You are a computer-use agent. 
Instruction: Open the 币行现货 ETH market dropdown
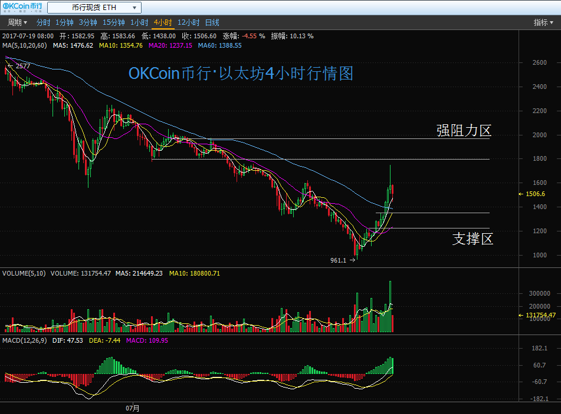point(94,8)
